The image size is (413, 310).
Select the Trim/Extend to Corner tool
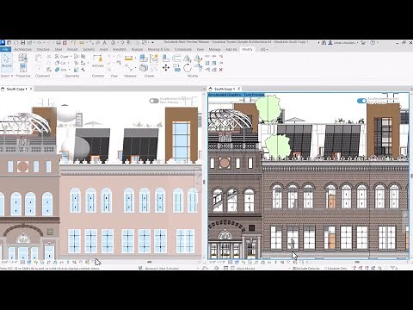pyautogui.click(x=198, y=68)
